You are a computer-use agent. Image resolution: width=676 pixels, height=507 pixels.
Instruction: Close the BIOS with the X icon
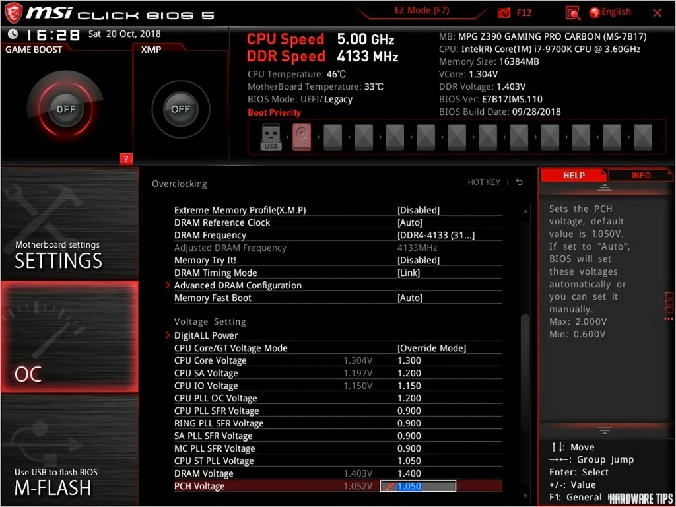(x=657, y=13)
